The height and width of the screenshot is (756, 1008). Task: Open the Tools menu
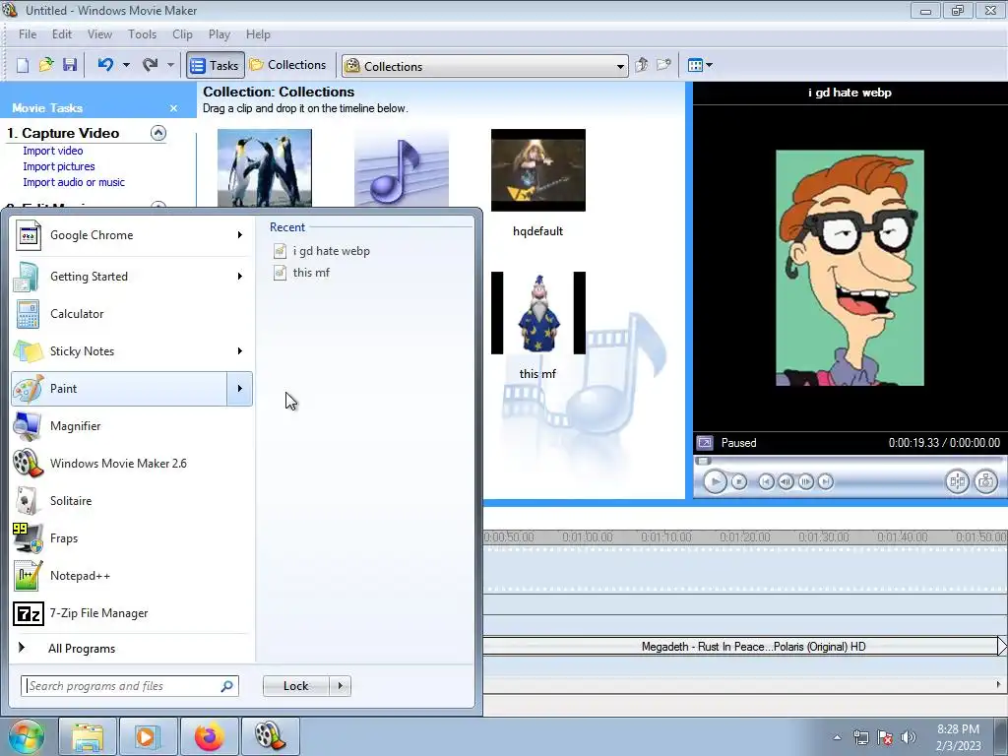tap(142, 34)
